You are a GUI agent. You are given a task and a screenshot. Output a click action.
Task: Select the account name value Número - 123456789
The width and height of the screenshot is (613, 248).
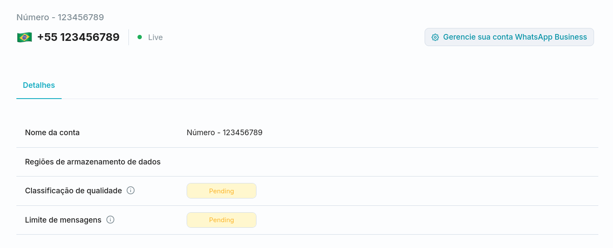point(225,133)
